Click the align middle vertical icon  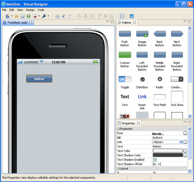(x=105, y=16)
